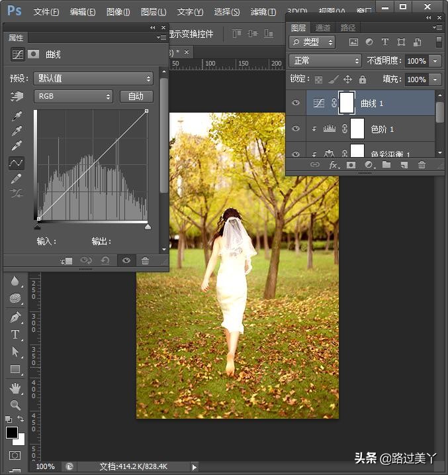The image size is (448, 475).
Task: Switch to the 通道 tab
Action: pyautogui.click(x=323, y=28)
